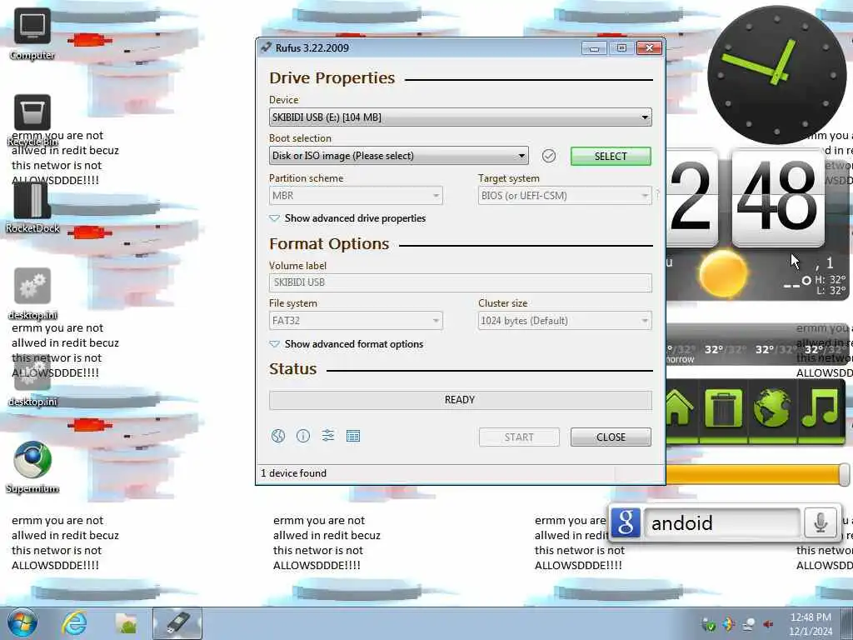Image resolution: width=853 pixels, height=640 pixels.
Task: Click the flip clock minutes 48 tile
Action: click(x=778, y=197)
